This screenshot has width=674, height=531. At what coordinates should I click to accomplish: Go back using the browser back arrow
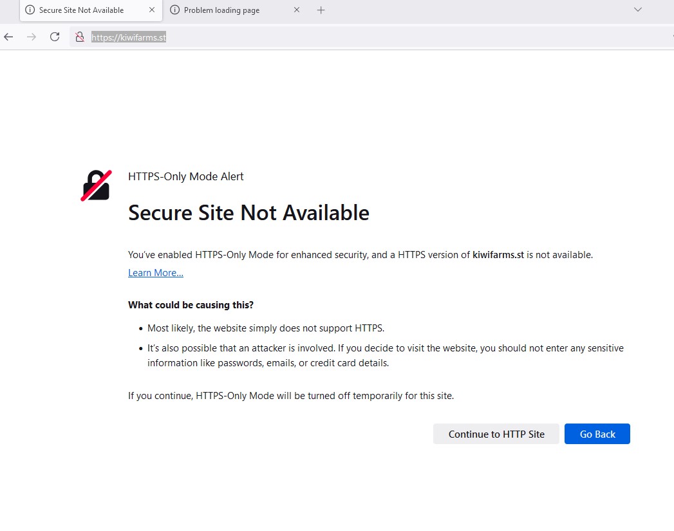pos(8,37)
